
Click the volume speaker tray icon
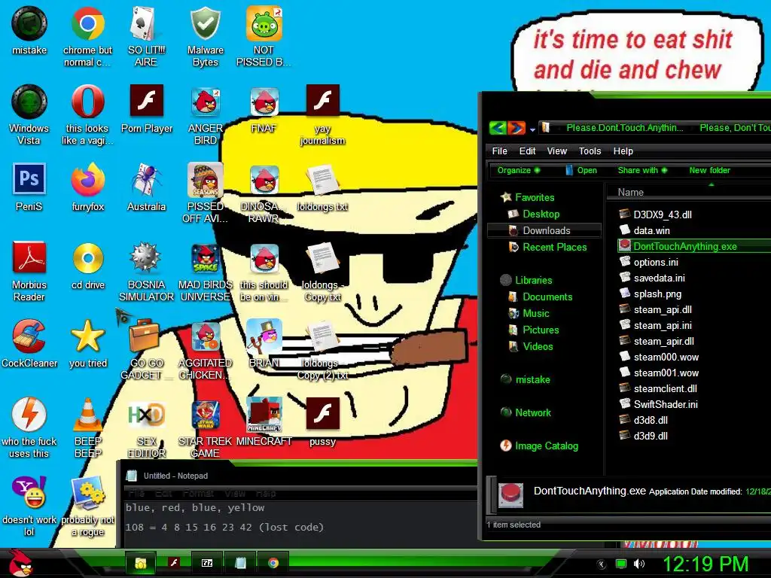(x=638, y=564)
